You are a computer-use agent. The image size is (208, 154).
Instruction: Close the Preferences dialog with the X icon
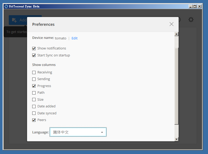click(x=171, y=24)
